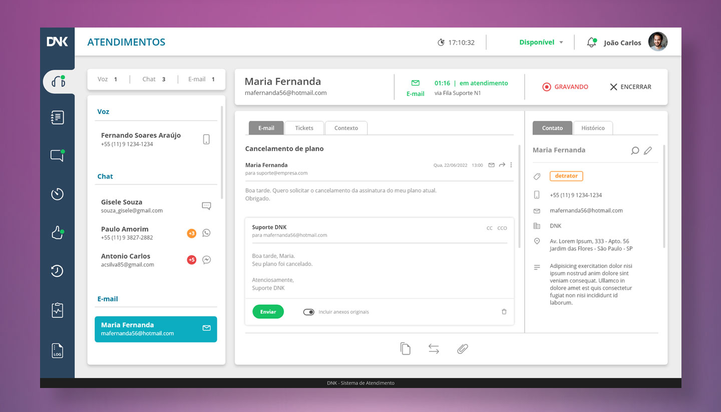This screenshot has height=412, width=721.
Task: Click the transfer arrows icon
Action: pos(434,349)
